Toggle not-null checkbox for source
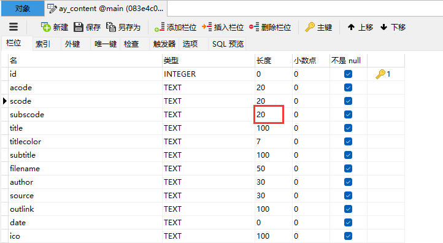The image size is (443, 243). pos(348,196)
